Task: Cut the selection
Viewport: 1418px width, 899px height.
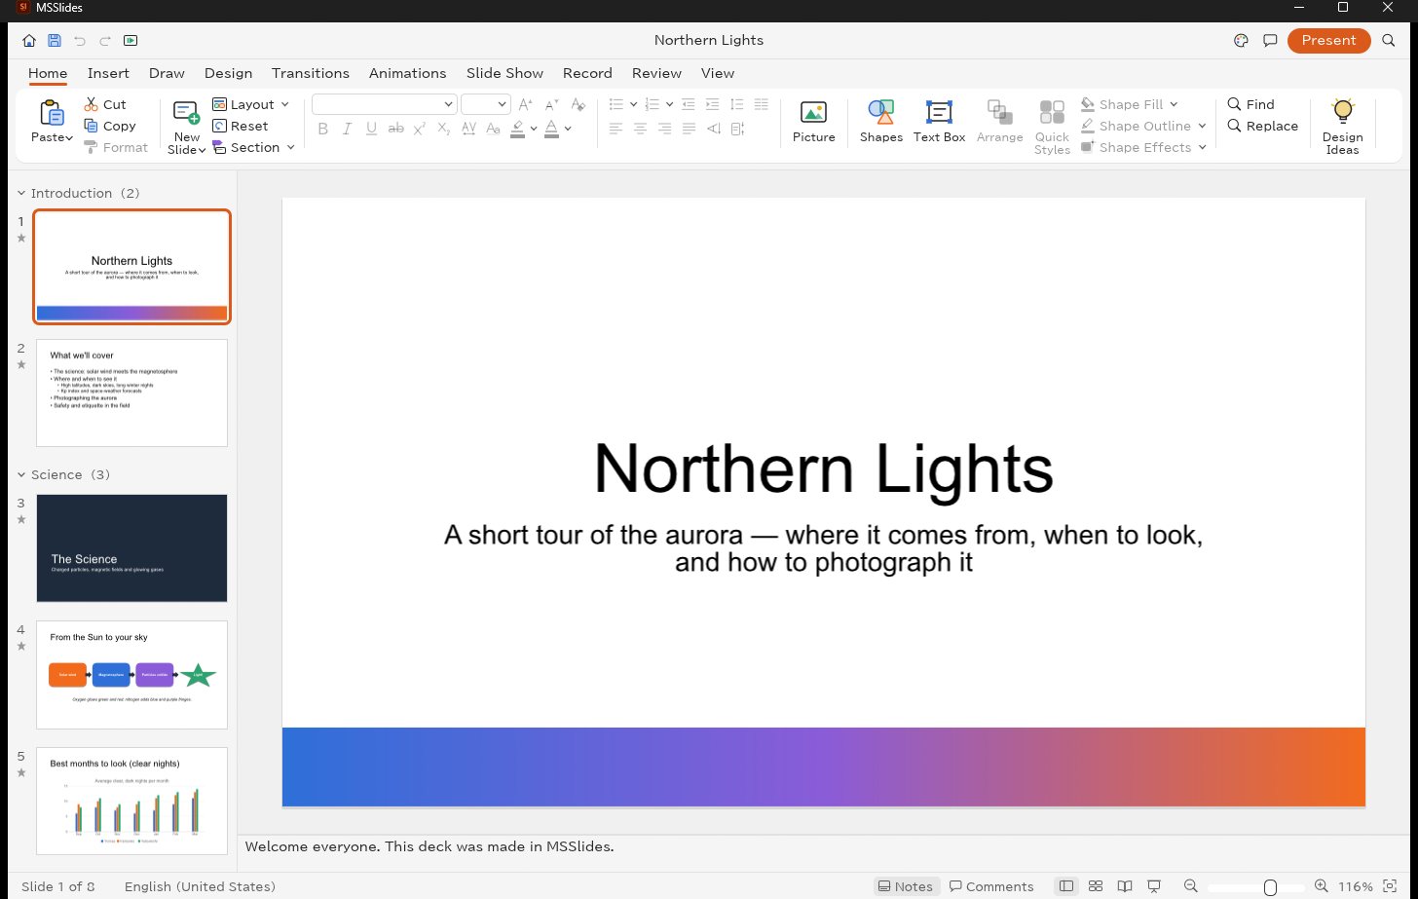Action: point(105,104)
